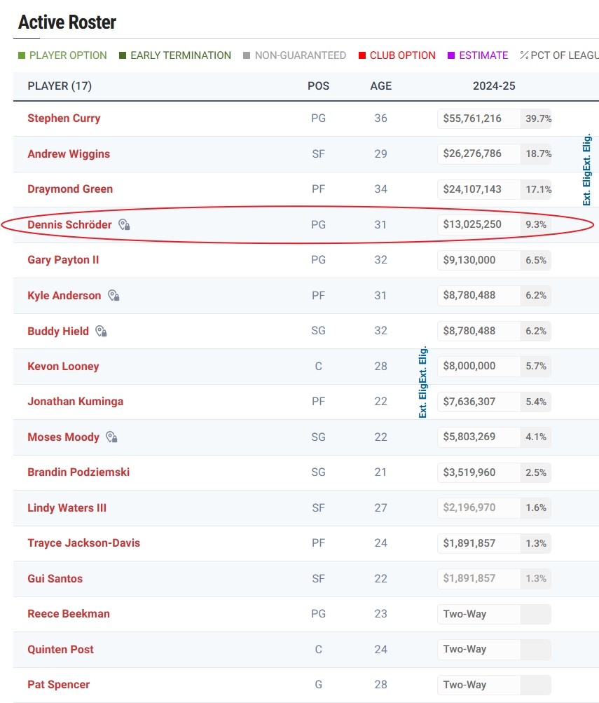This screenshot has height=703, width=599.
Task: Click the icon next to Dennis Schröder
Action: click(124, 225)
